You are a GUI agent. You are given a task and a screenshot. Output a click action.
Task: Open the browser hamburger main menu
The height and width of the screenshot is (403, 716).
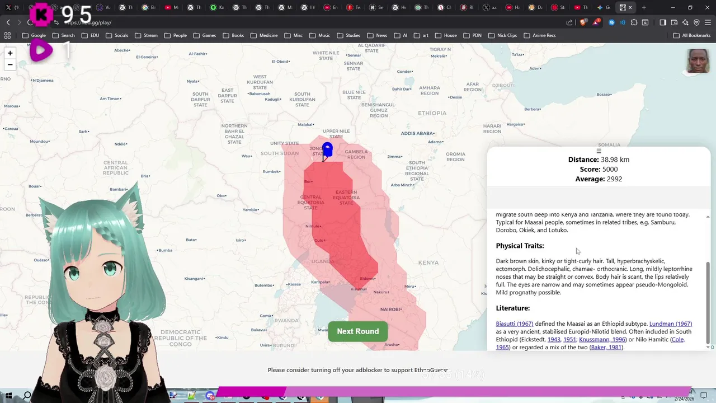point(708,22)
